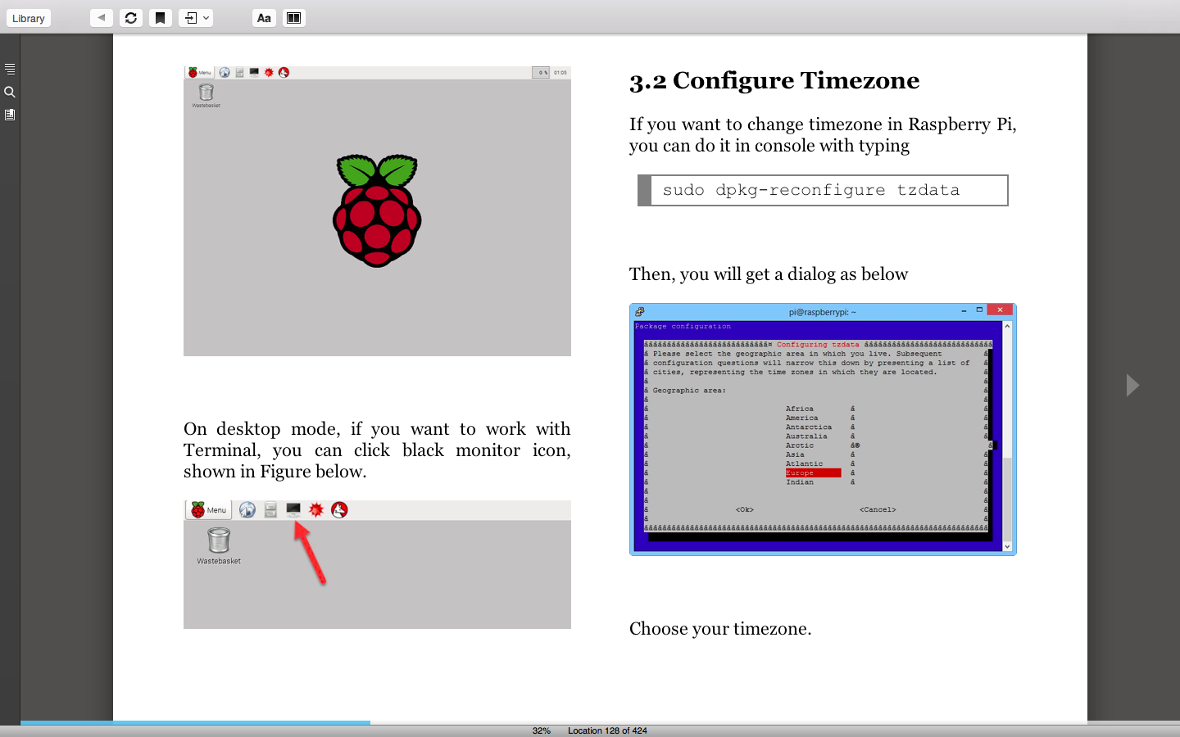Click 'Then, you will get a dialog as below'

coord(769,274)
